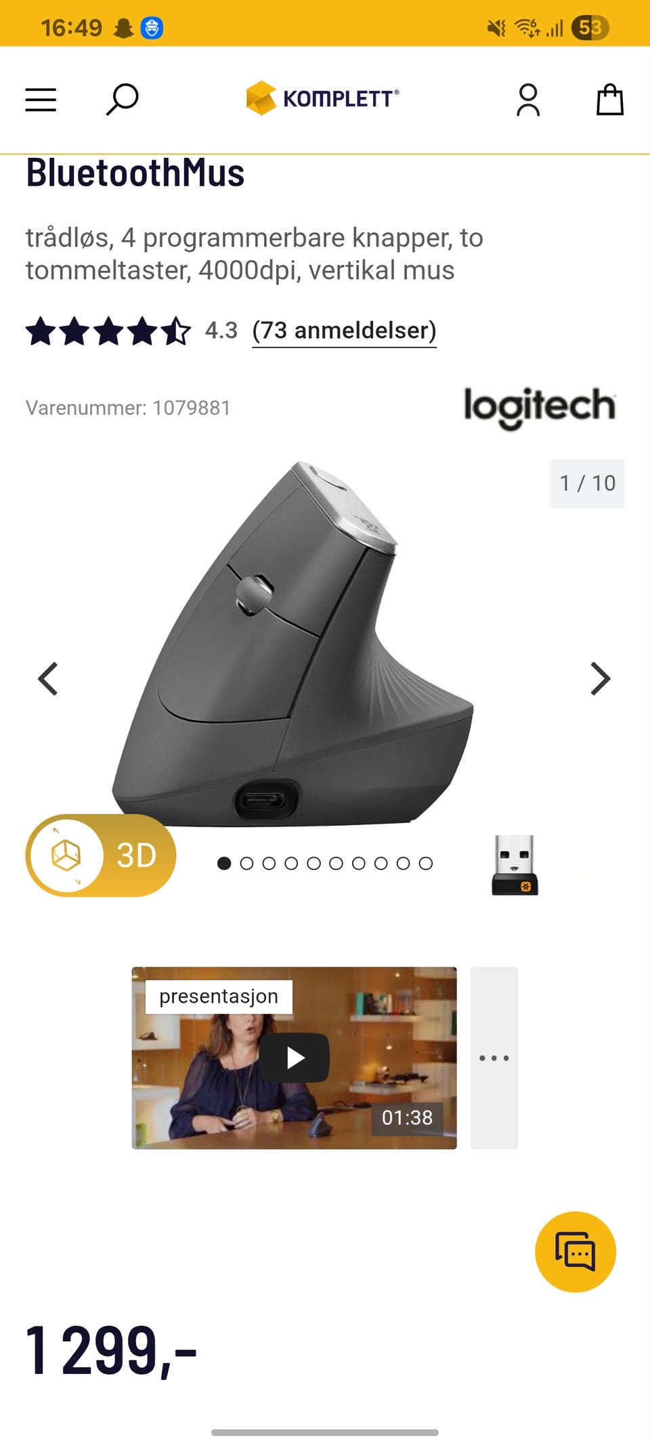Tap the USB receiver thumbnail image
Viewport: 650px width, 1445px height.
tap(515, 865)
